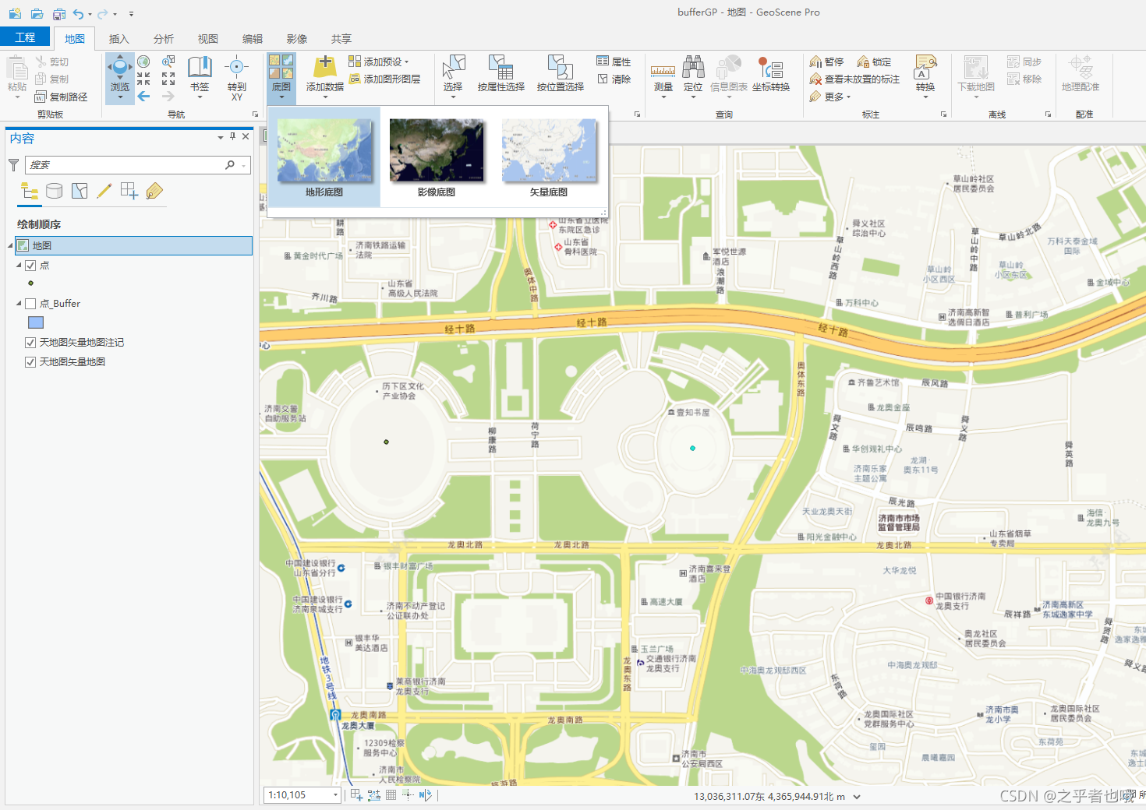Screen dimensions: 1146x810
Task: Click the grid icon in map status bar
Action: (x=391, y=795)
